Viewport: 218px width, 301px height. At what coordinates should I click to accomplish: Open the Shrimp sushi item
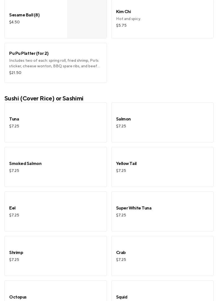tap(56, 256)
